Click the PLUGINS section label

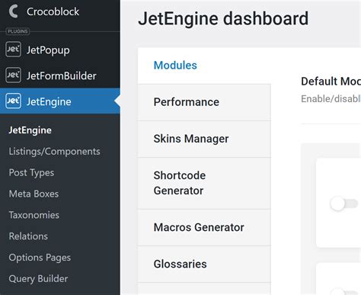18,31
